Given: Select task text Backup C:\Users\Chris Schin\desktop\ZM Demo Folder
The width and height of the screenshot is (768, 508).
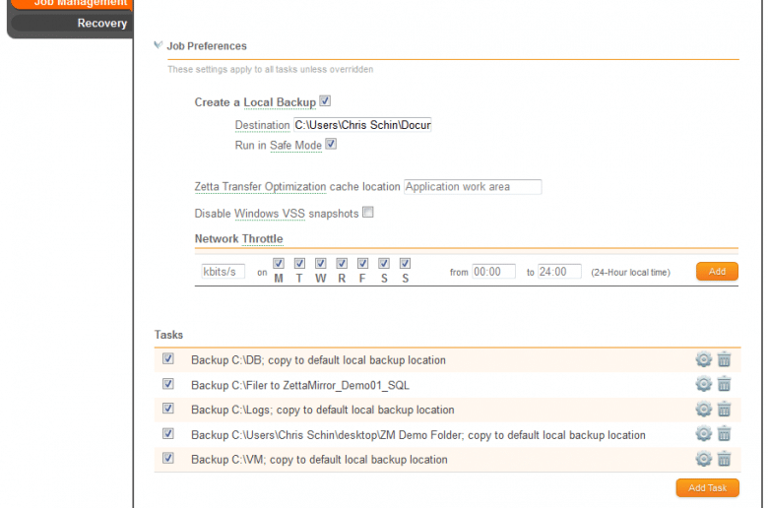Looking at the screenshot, I should point(418,435).
